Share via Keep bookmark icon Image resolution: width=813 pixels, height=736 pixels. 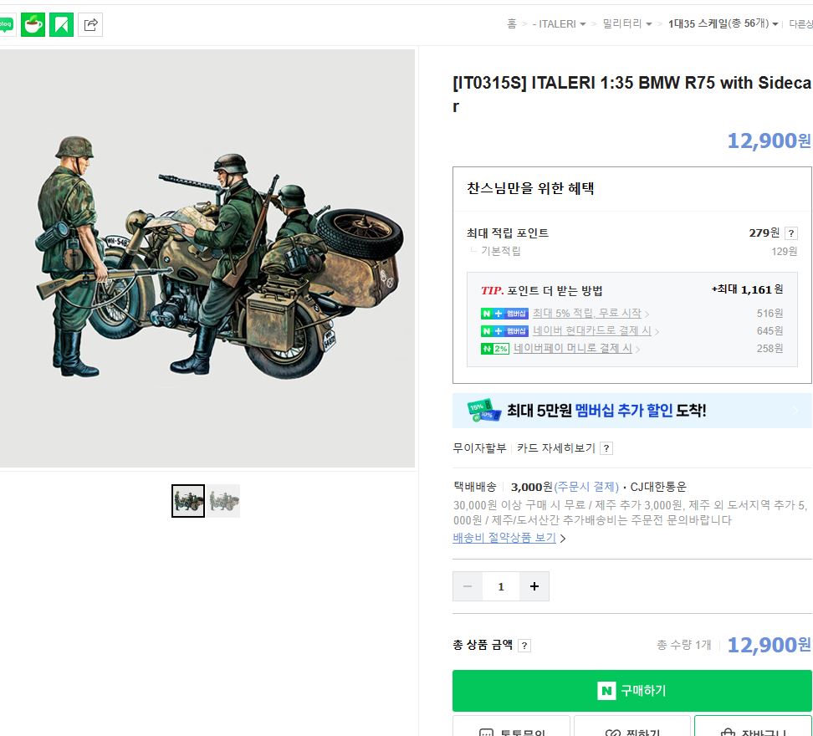point(62,25)
